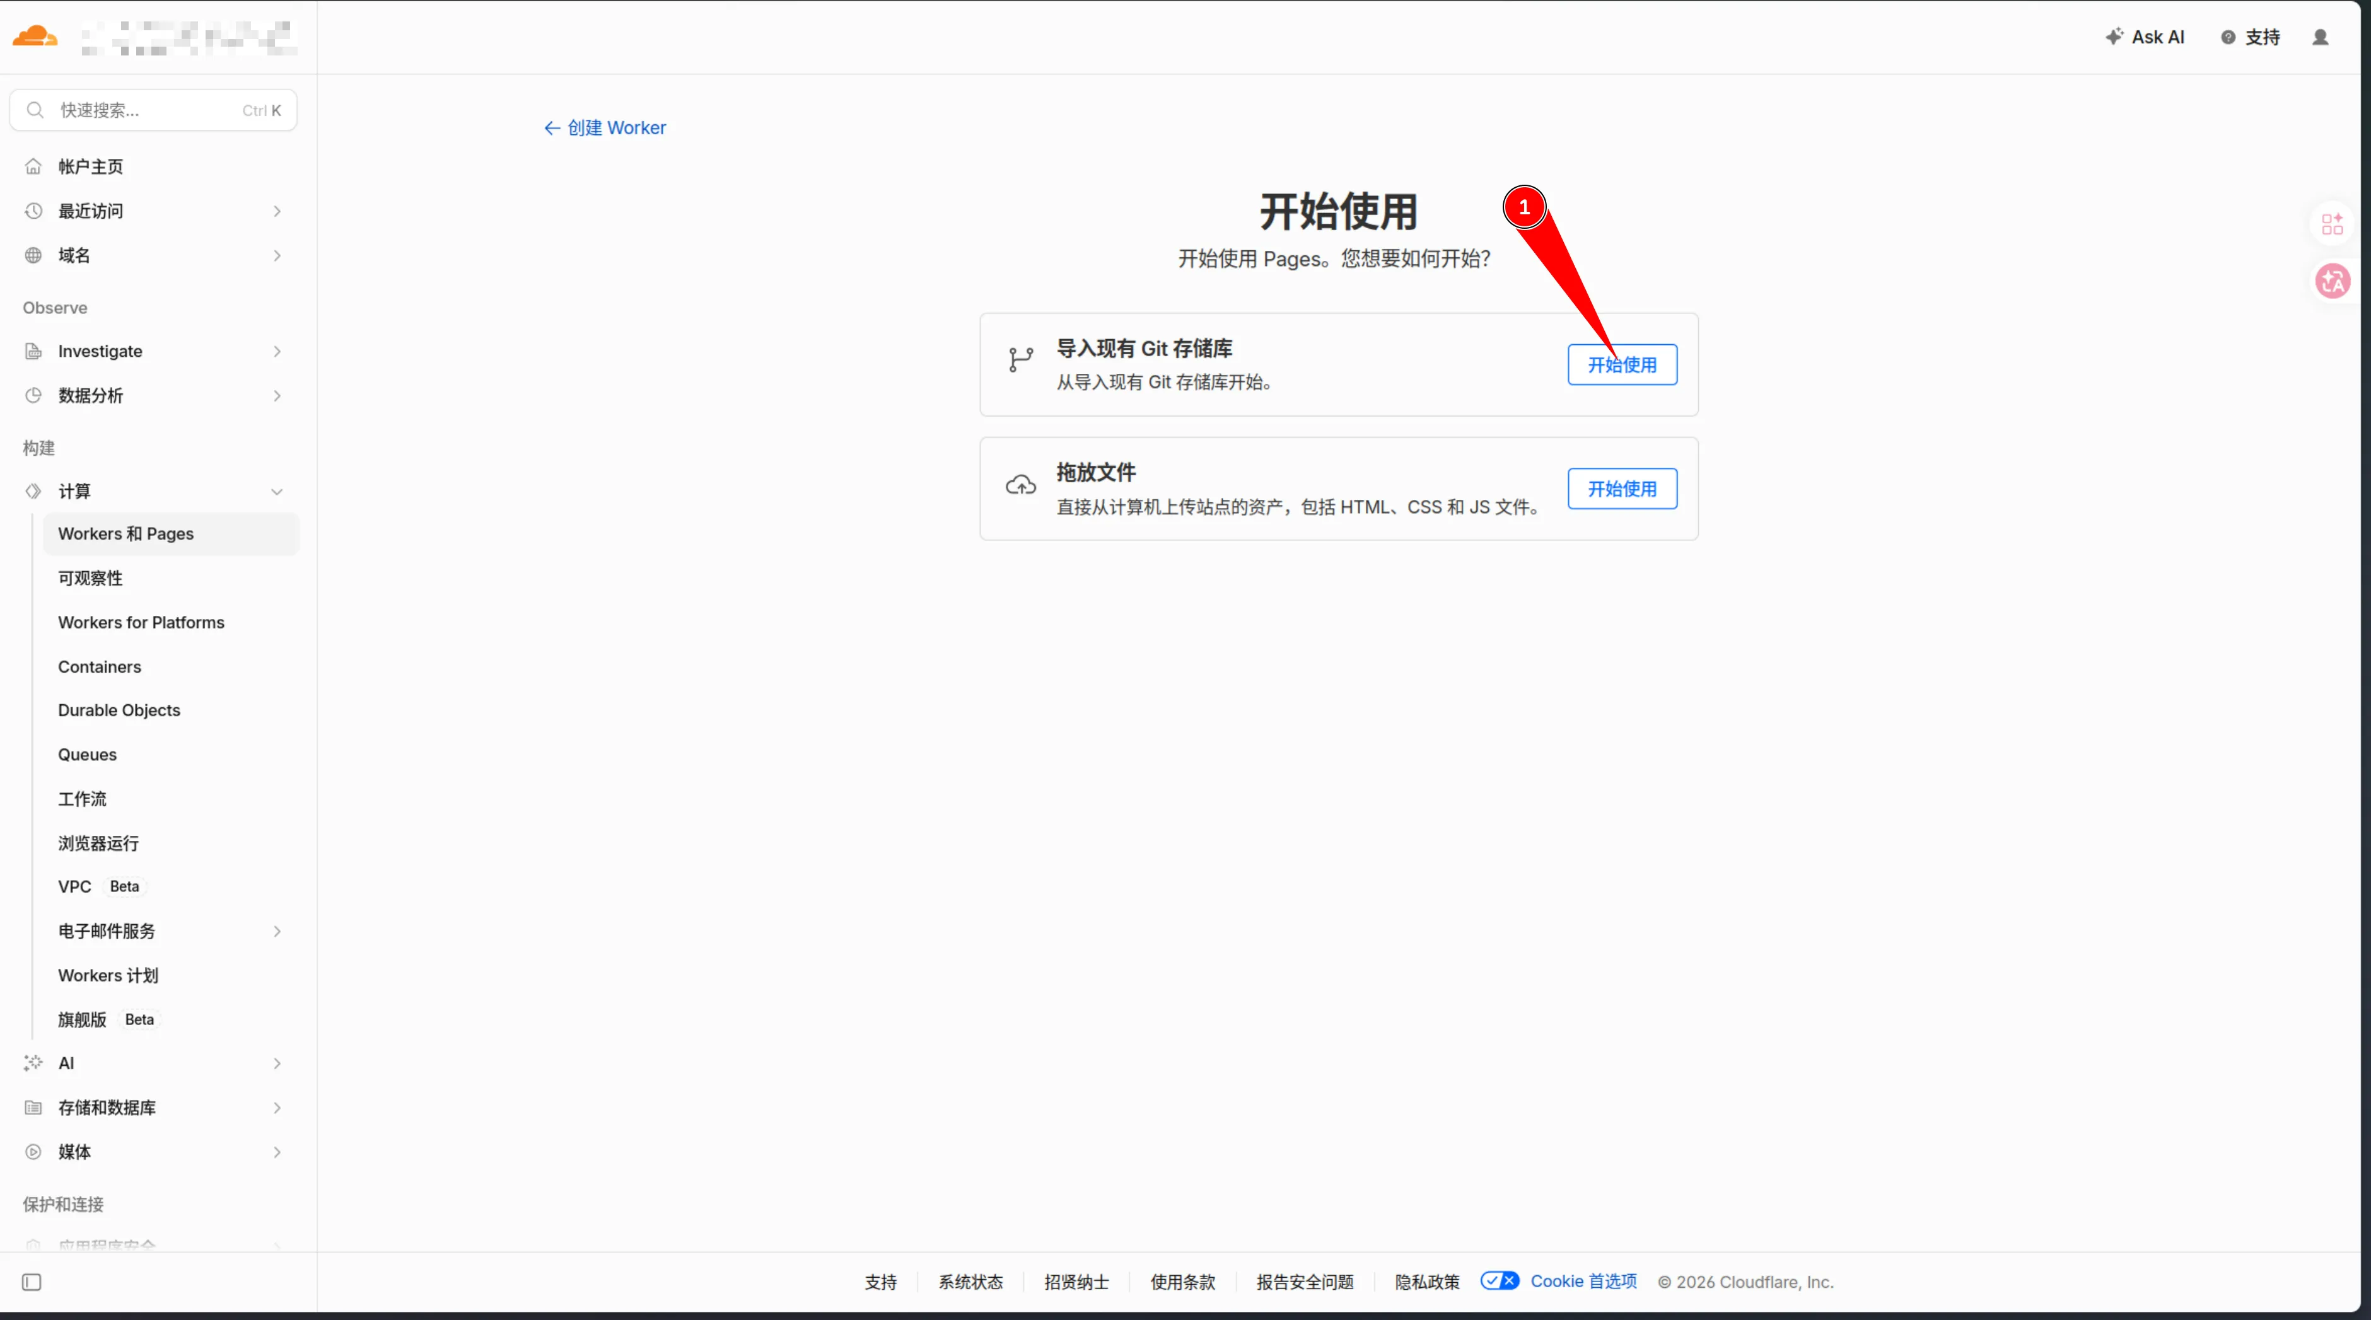
Task: Expand the AI section chevron
Action: (x=277, y=1063)
